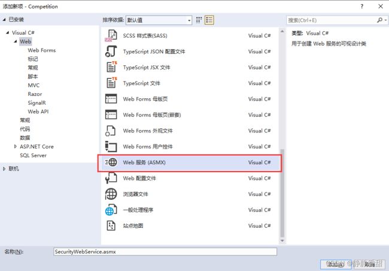This screenshot has height=271, width=389.
Task: Click the 取消 button
Action: pos(370,264)
